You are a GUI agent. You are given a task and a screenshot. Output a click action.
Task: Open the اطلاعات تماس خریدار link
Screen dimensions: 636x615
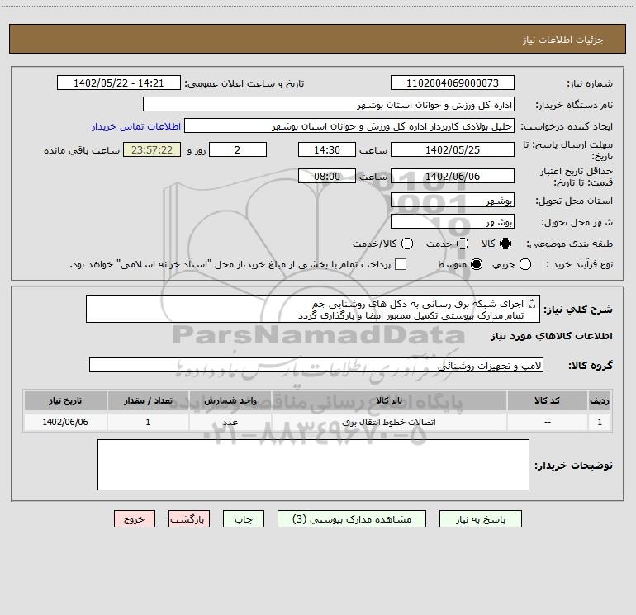[x=136, y=126]
